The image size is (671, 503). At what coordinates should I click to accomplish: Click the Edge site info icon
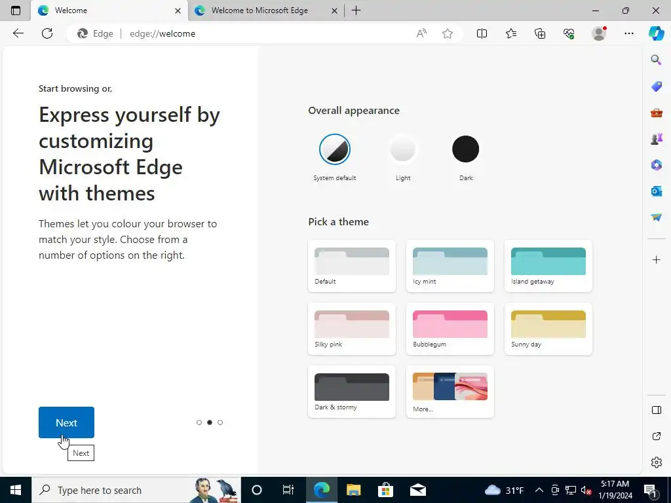pyautogui.click(x=95, y=33)
